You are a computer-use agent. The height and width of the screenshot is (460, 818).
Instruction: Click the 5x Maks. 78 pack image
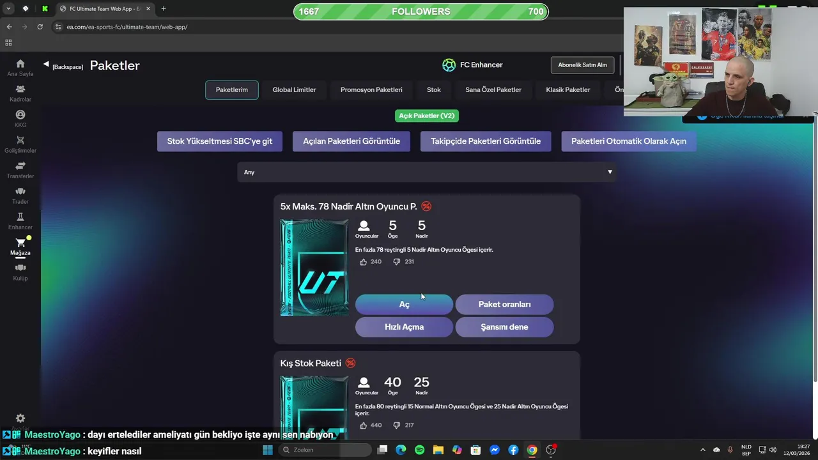point(314,268)
